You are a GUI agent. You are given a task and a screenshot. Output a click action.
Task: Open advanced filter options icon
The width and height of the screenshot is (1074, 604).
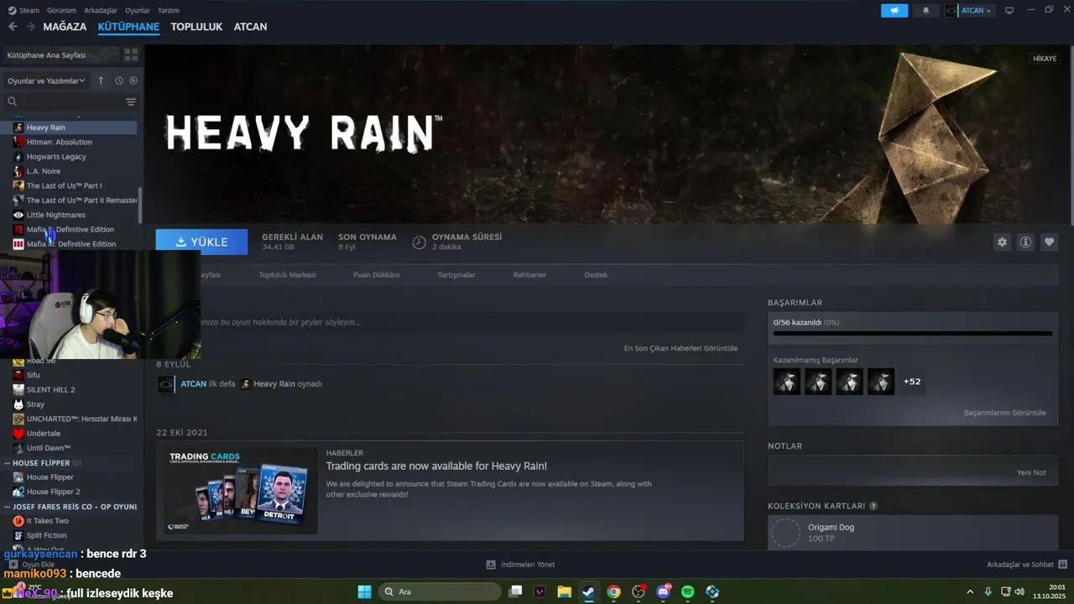[x=131, y=102]
